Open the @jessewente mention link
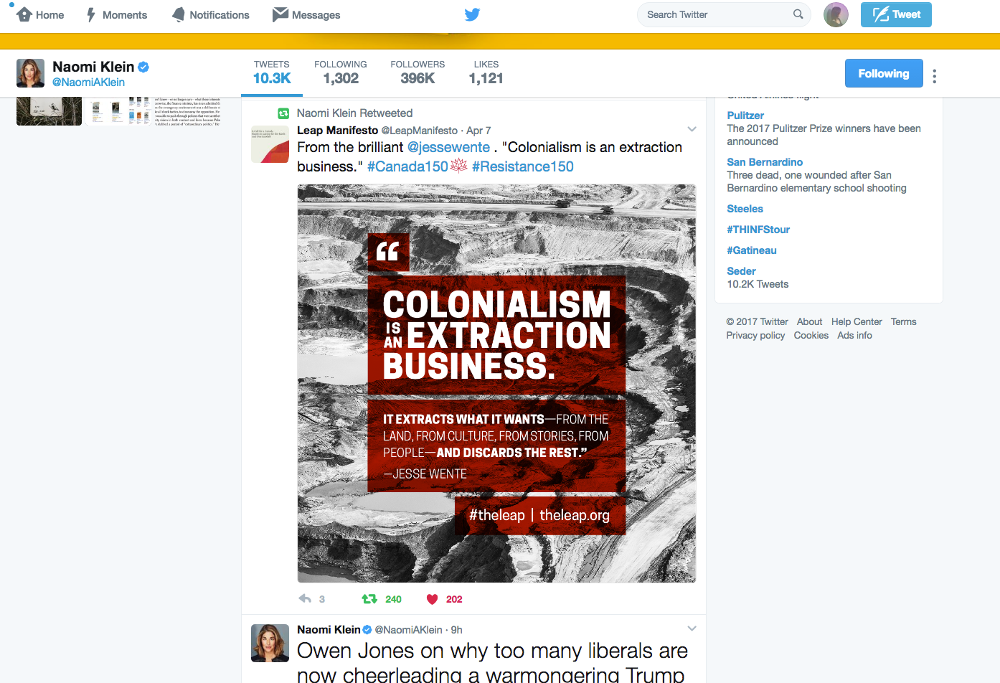Screen dimensions: 1000x683 point(449,147)
